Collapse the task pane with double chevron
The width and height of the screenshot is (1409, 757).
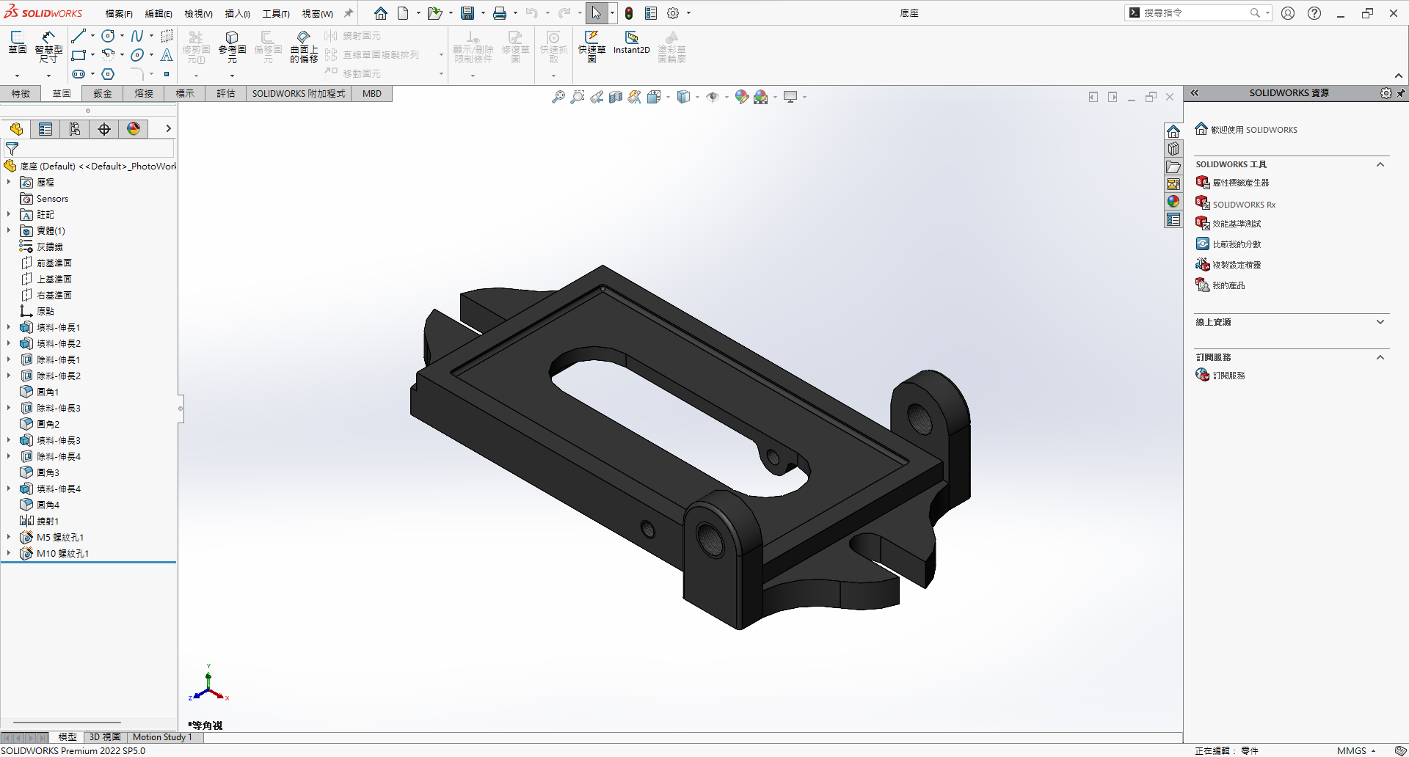pos(1195,93)
